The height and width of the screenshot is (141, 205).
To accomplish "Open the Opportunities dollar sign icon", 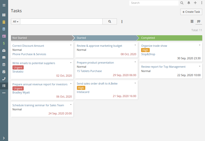I will (4, 43).
